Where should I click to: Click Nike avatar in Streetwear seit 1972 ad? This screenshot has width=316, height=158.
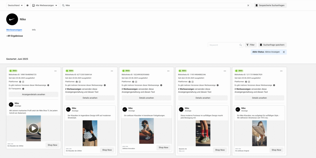(x=238, y=109)
